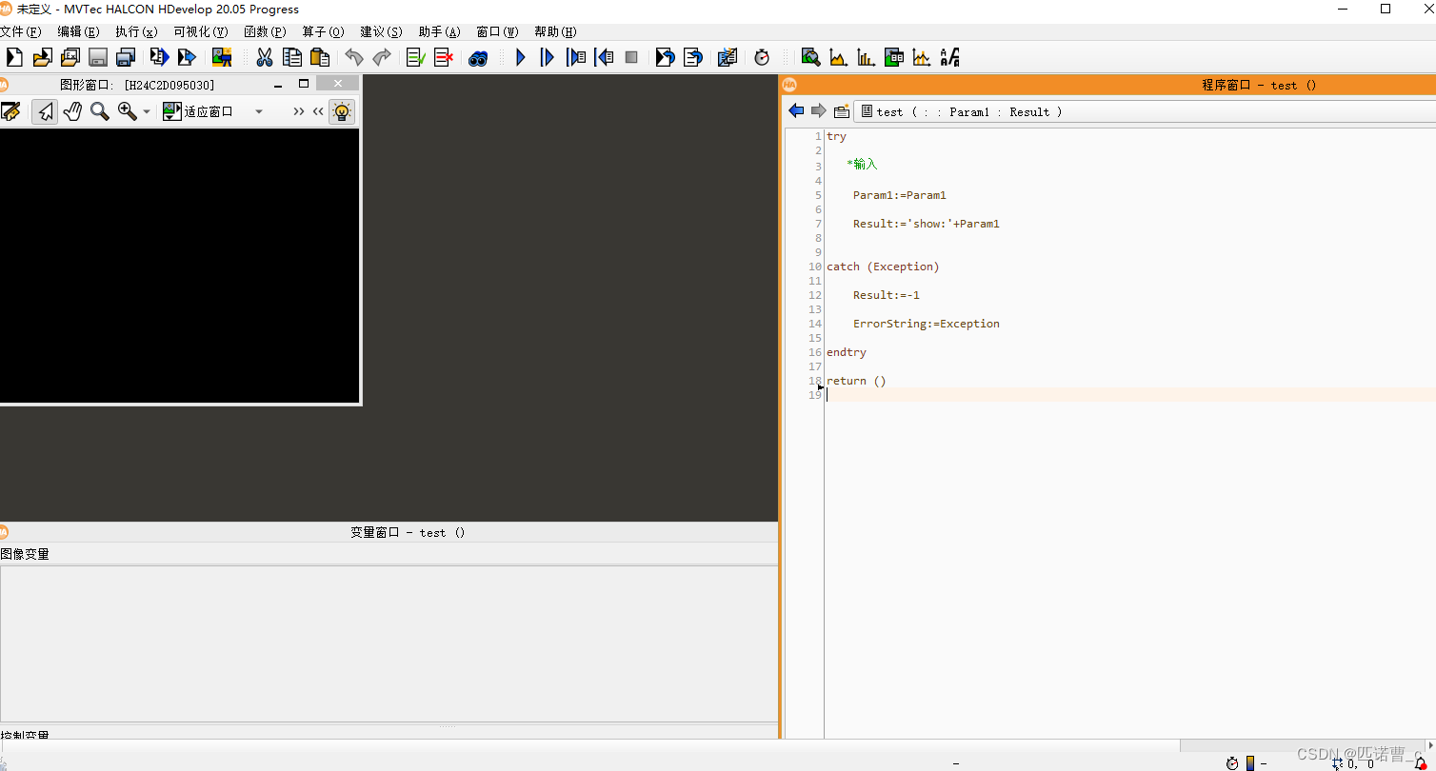This screenshot has width=1436, height=771.
Task: Open the line profile toolbar icon
Action: click(x=922, y=57)
